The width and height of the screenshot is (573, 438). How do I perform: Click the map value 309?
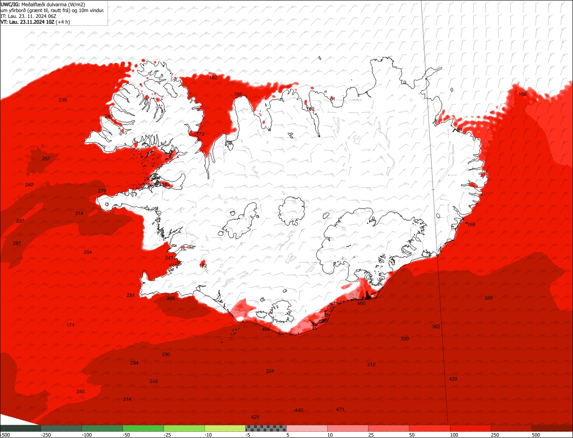click(x=171, y=298)
